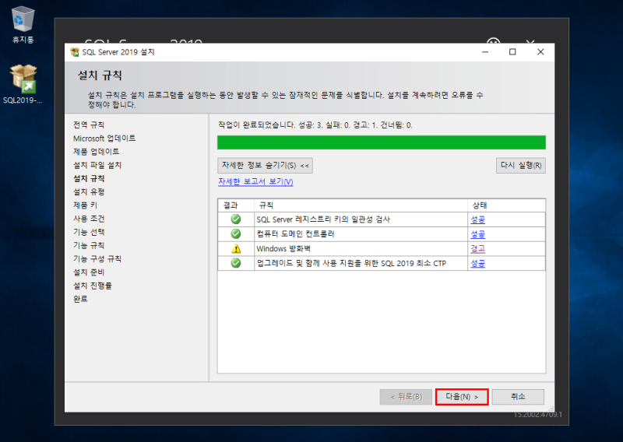Click the smiley feedback icon in background window
Screen dimensions: 623x442
point(494,40)
